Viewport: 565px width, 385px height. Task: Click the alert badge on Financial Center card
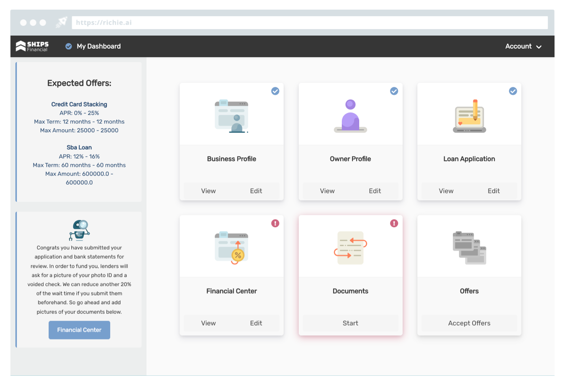coord(275,223)
